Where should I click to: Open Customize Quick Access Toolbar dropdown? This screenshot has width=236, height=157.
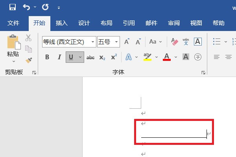(x=59, y=8)
